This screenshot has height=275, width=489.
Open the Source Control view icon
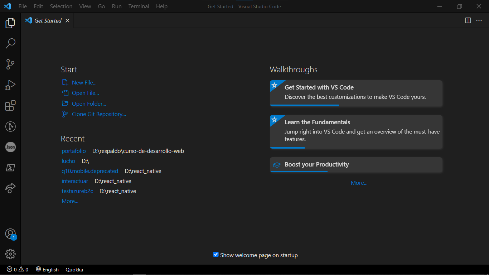click(10, 64)
